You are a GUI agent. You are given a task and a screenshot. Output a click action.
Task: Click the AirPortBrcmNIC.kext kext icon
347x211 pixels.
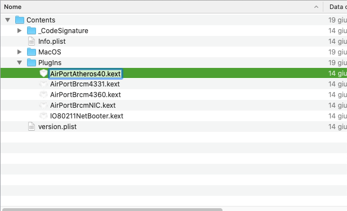click(43, 105)
